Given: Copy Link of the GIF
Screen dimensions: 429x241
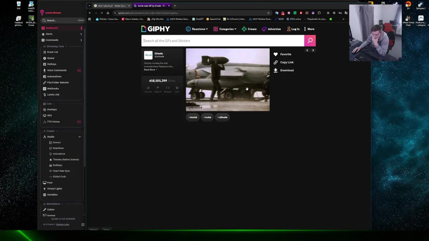Looking at the screenshot, I should (x=284, y=62).
